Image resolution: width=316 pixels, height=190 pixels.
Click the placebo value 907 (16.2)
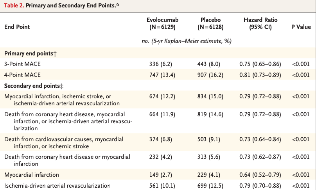point(211,74)
